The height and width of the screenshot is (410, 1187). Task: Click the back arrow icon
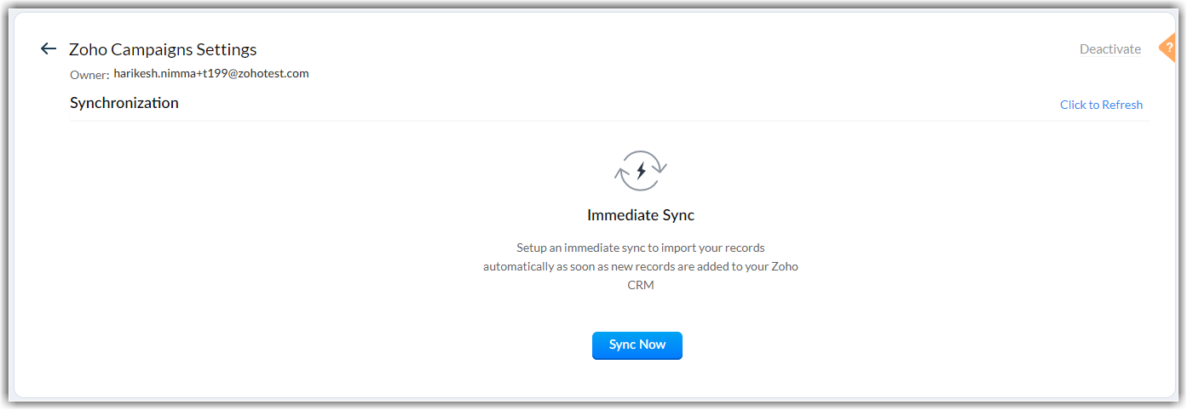point(49,49)
